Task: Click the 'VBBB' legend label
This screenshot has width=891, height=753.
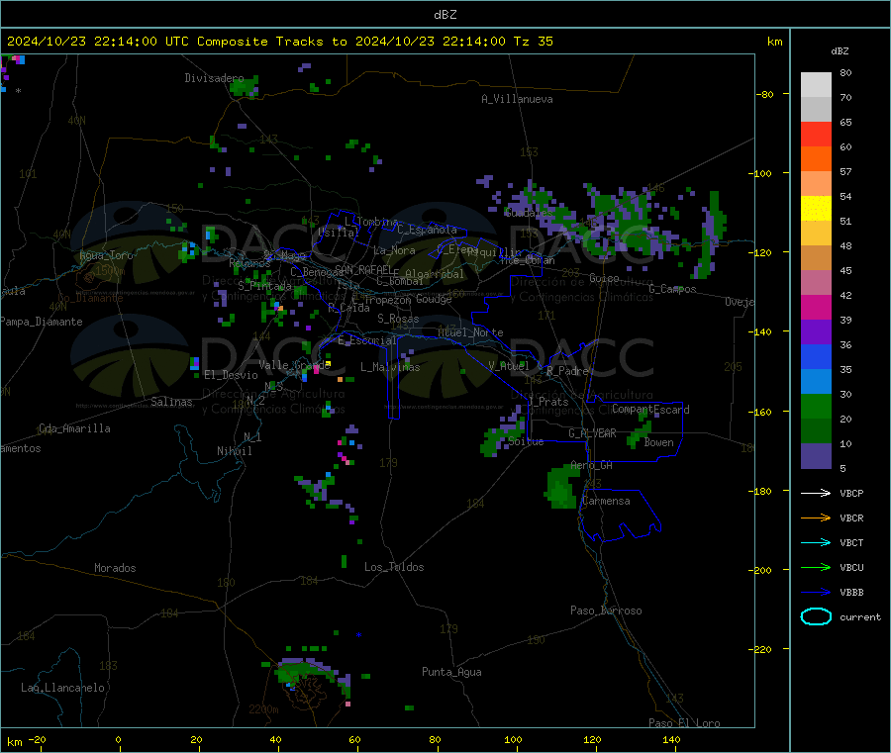Action: tap(851, 593)
